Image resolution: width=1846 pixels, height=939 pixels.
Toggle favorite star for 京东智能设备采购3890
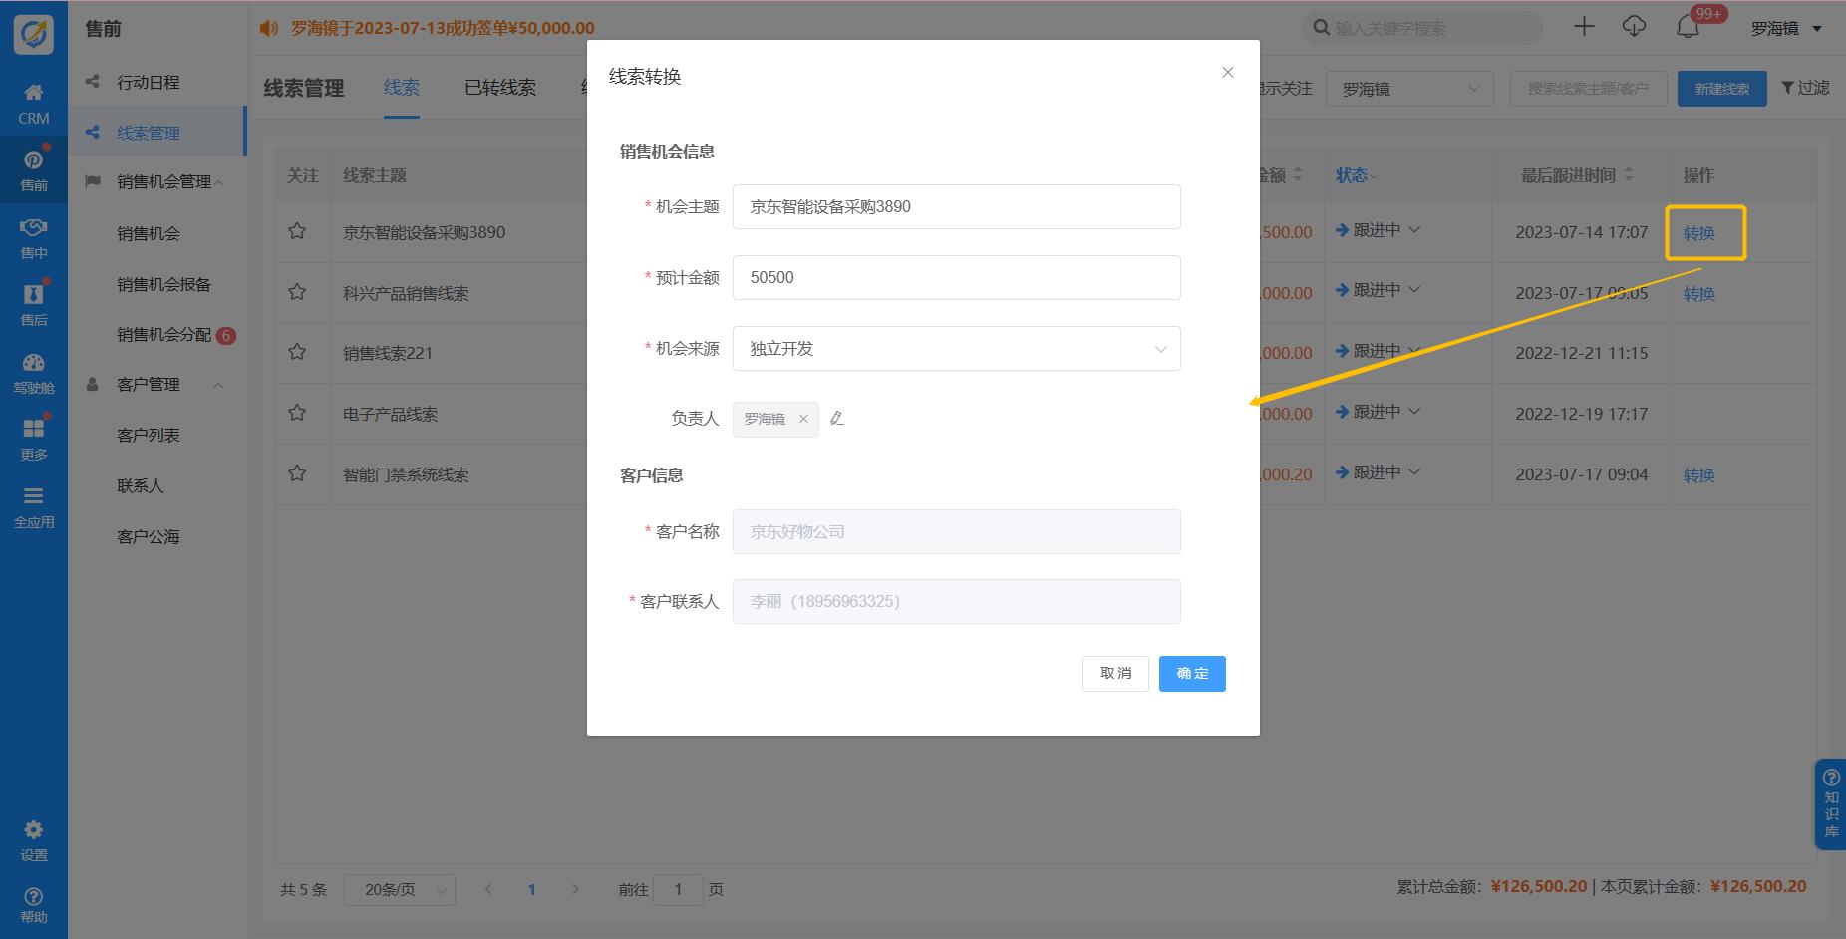pos(297,232)
